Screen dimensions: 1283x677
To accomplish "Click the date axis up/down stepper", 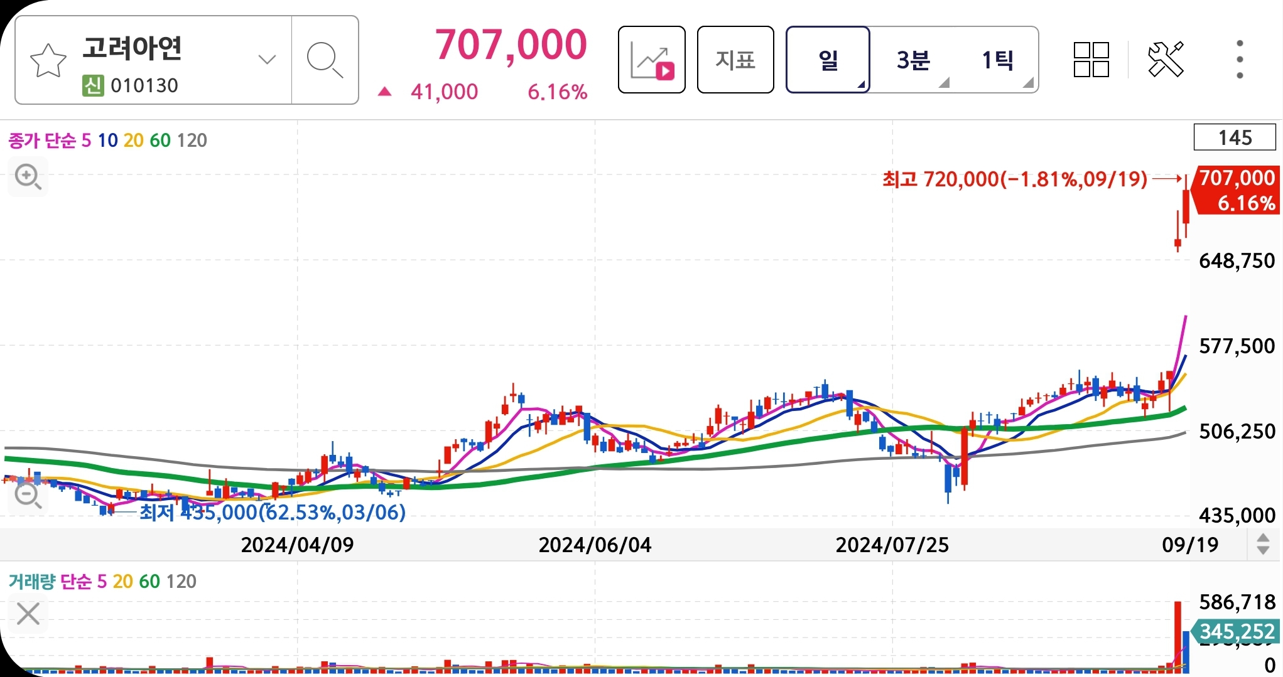I will pyautogui.click(x=1263, y=544).
